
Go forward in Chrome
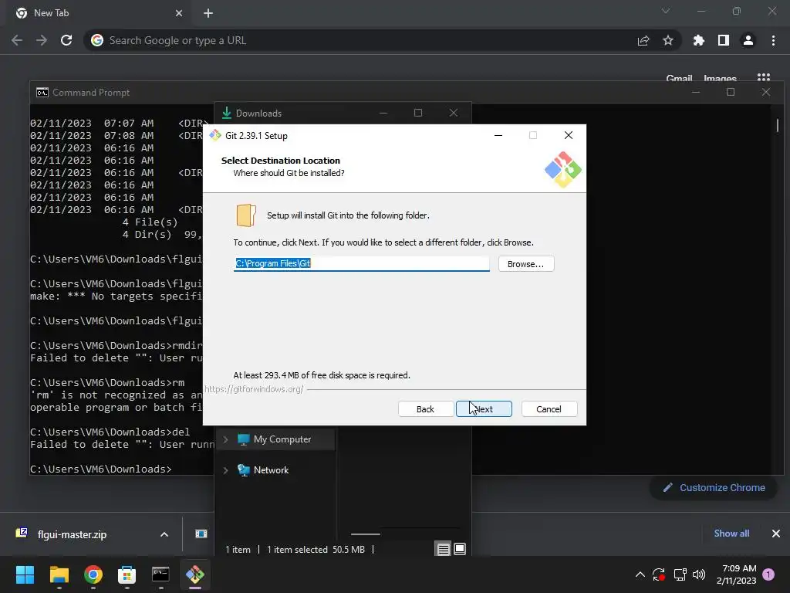pyautogui.click(x=42, y=40)
